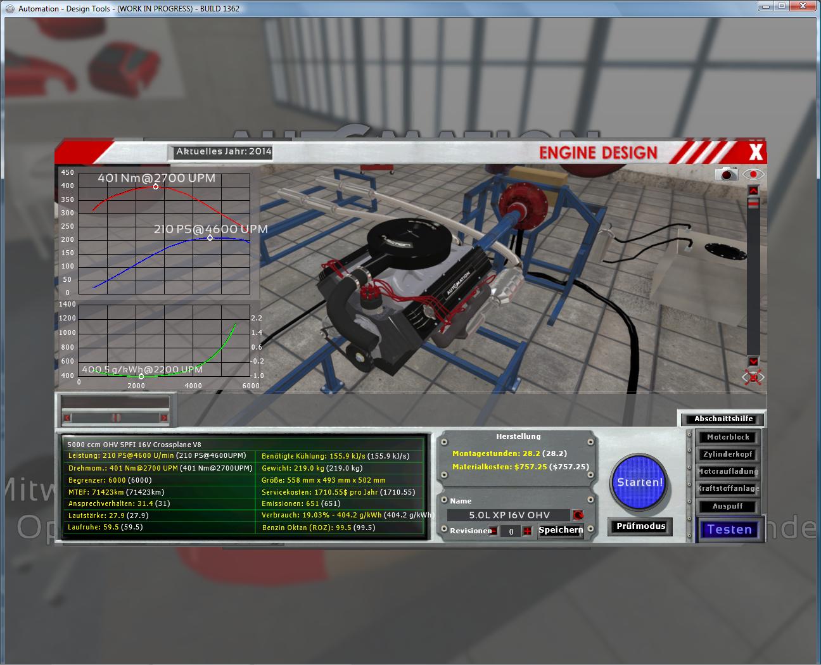Increase Revisionen with the plus button

point(527,531)
